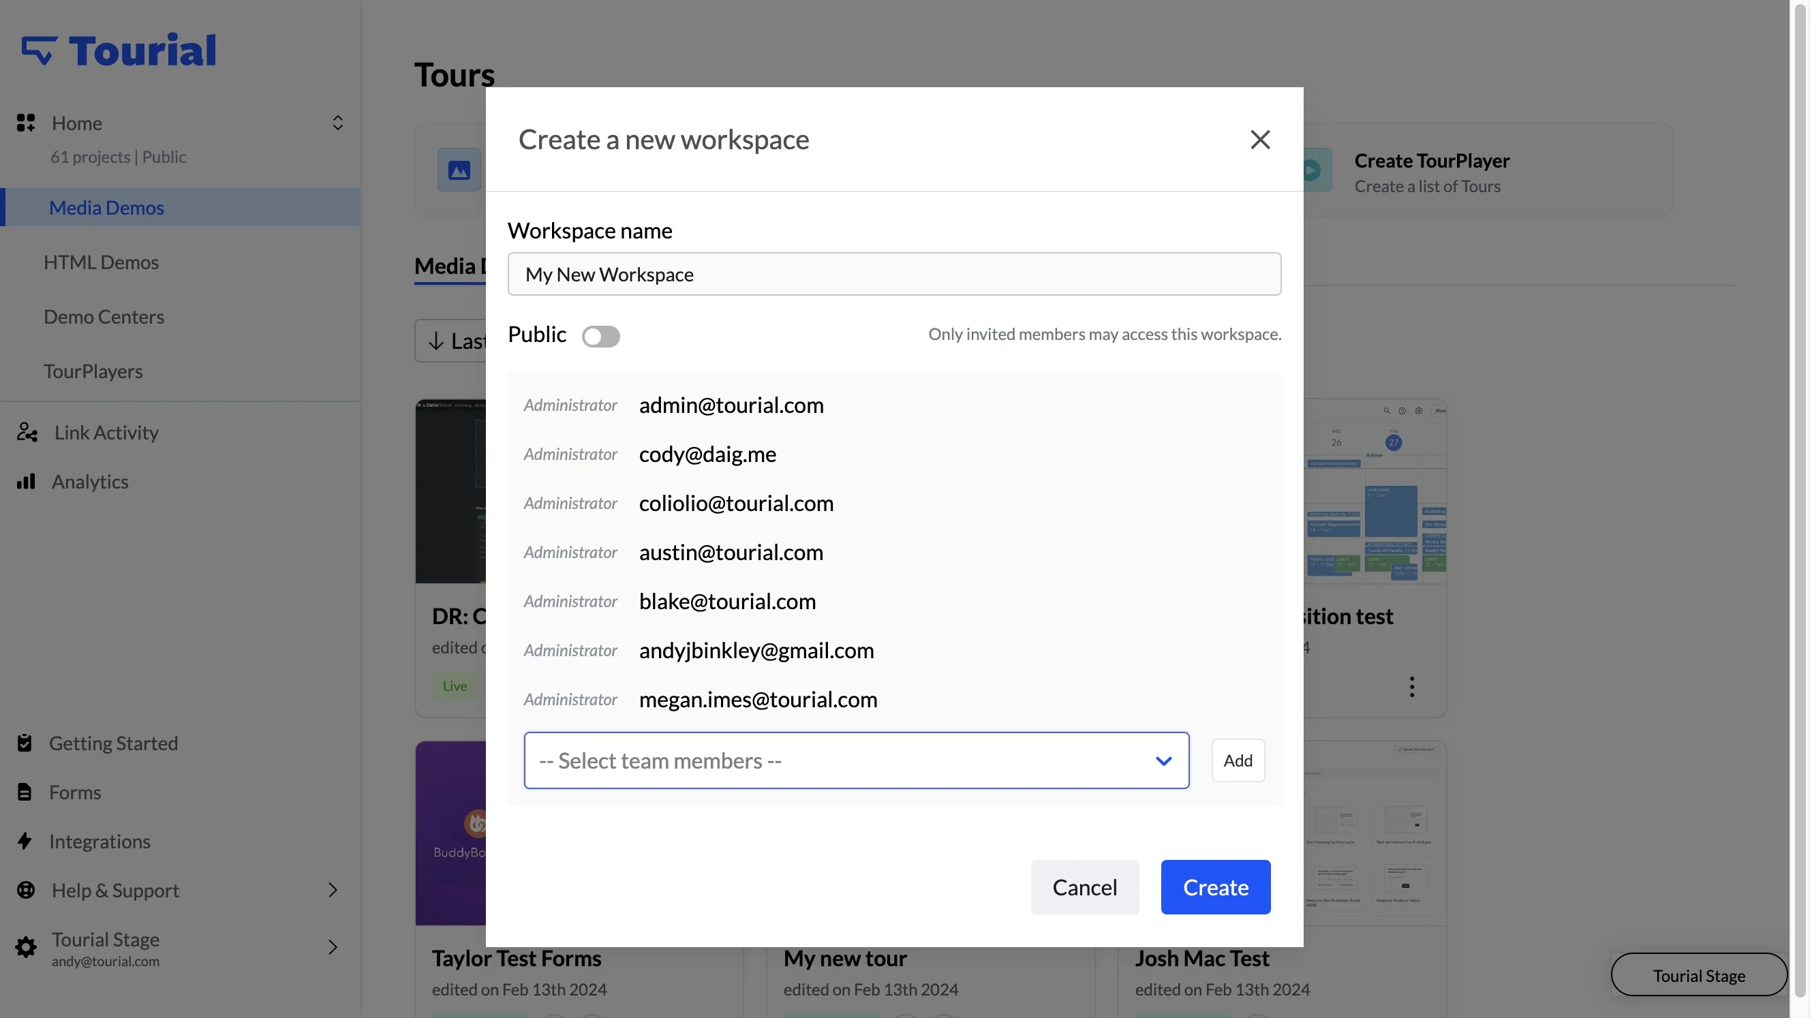
Task: Expand the Home workspace switcher arrows
Action: pyautogui.click(x=337, y=123)
